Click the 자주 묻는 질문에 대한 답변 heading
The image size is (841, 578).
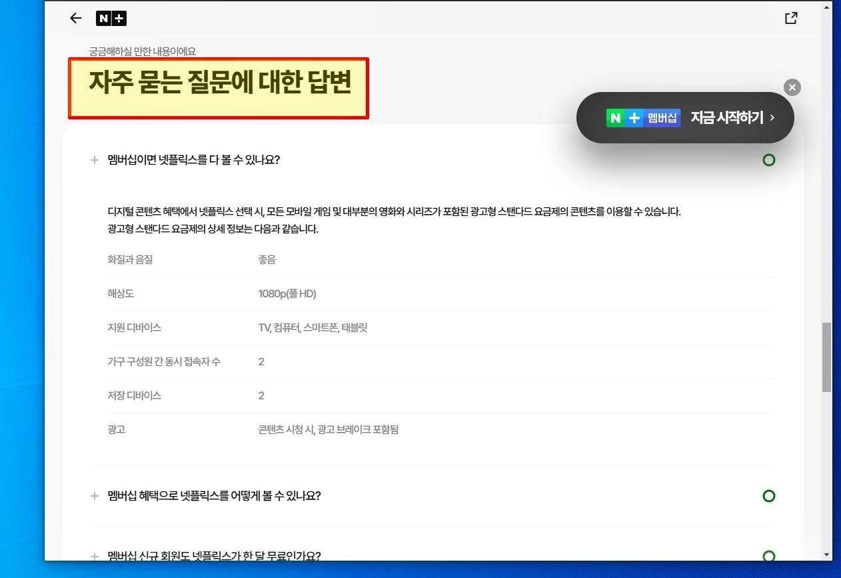tap(219, 83)
